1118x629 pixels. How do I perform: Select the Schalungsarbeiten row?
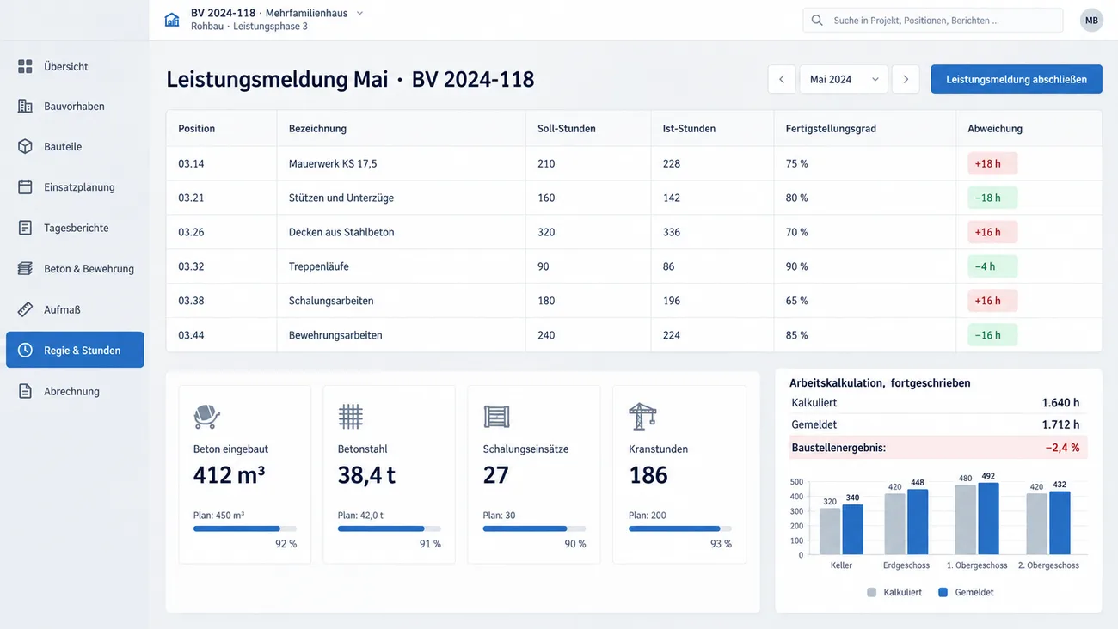coord(634,301)
